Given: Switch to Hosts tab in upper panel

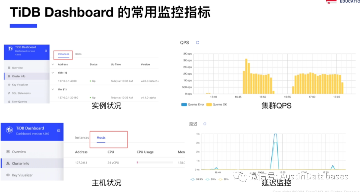Looking at the screenshot, I should click(x=78, y=54).
